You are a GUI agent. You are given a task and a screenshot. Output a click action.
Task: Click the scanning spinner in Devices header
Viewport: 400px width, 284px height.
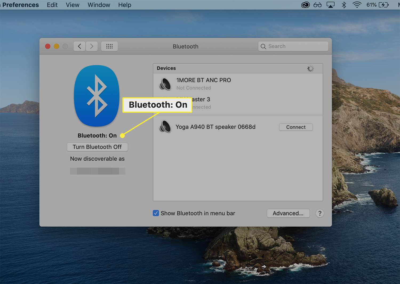coord(310,69)
